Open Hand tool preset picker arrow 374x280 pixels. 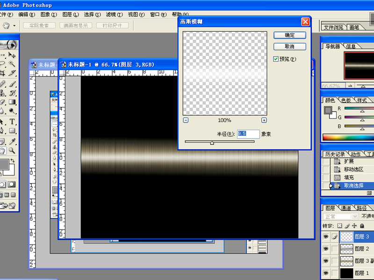click(14, 26)
